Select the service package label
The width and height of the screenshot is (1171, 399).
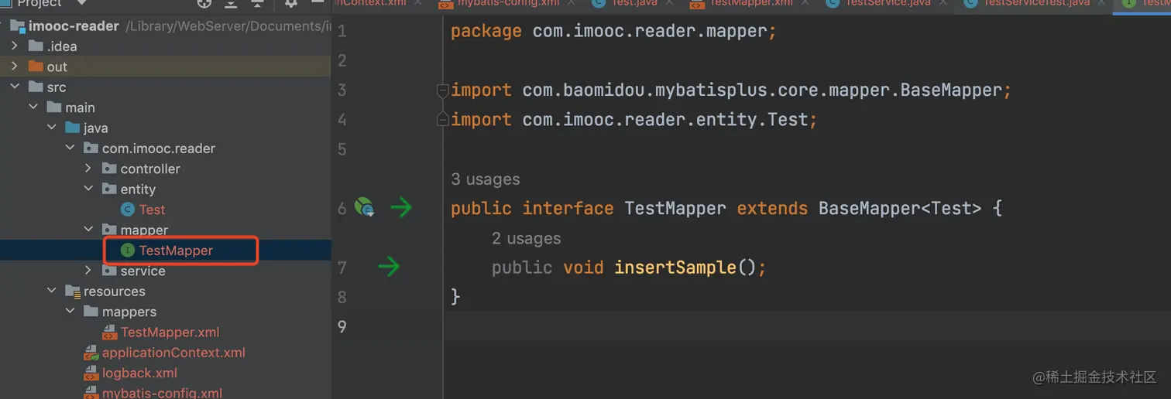tap(143, 271)
